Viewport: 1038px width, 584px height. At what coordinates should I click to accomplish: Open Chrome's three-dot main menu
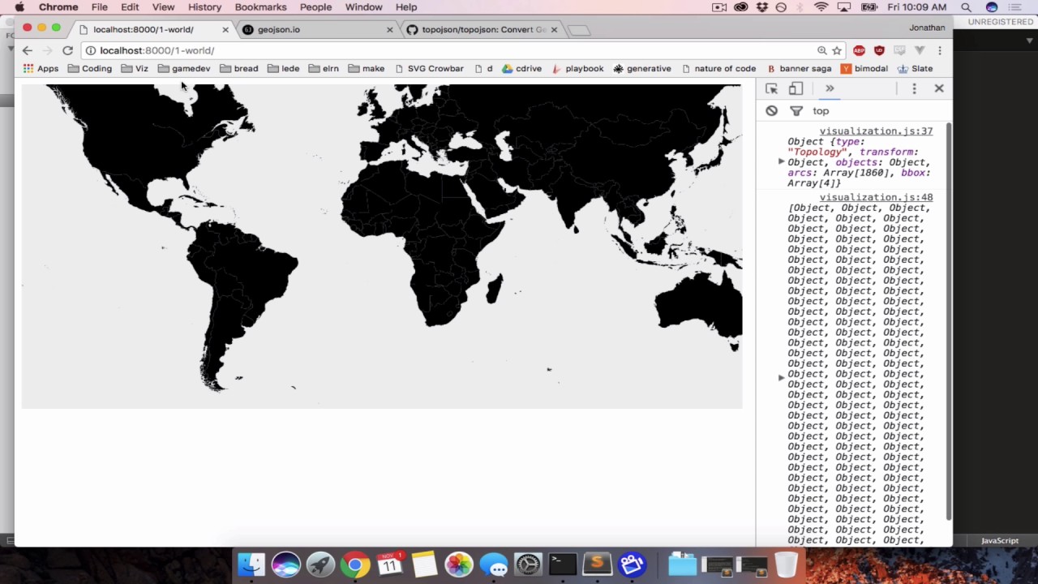939,50
